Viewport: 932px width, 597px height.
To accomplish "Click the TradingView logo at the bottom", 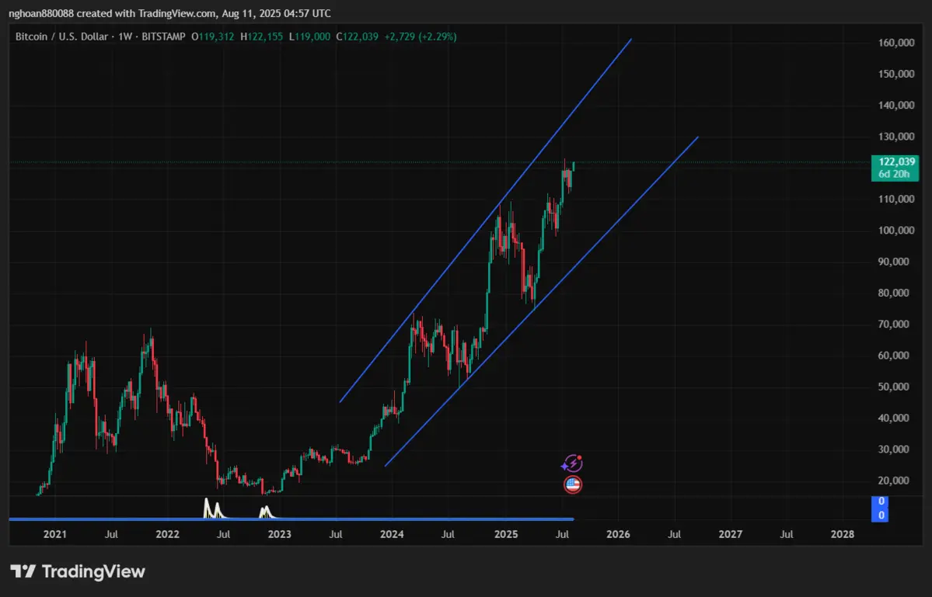I will [x=78, y=572].
